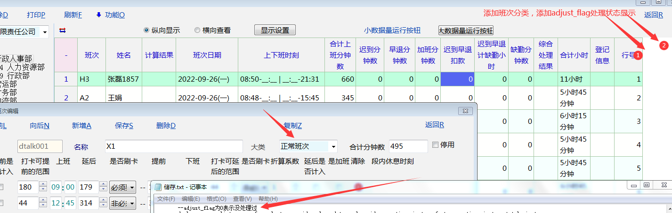The height and width of the screenshot is (213, 672).
Task: Open 编辑(E) menu in Notepad
Action: pos(191,199)
